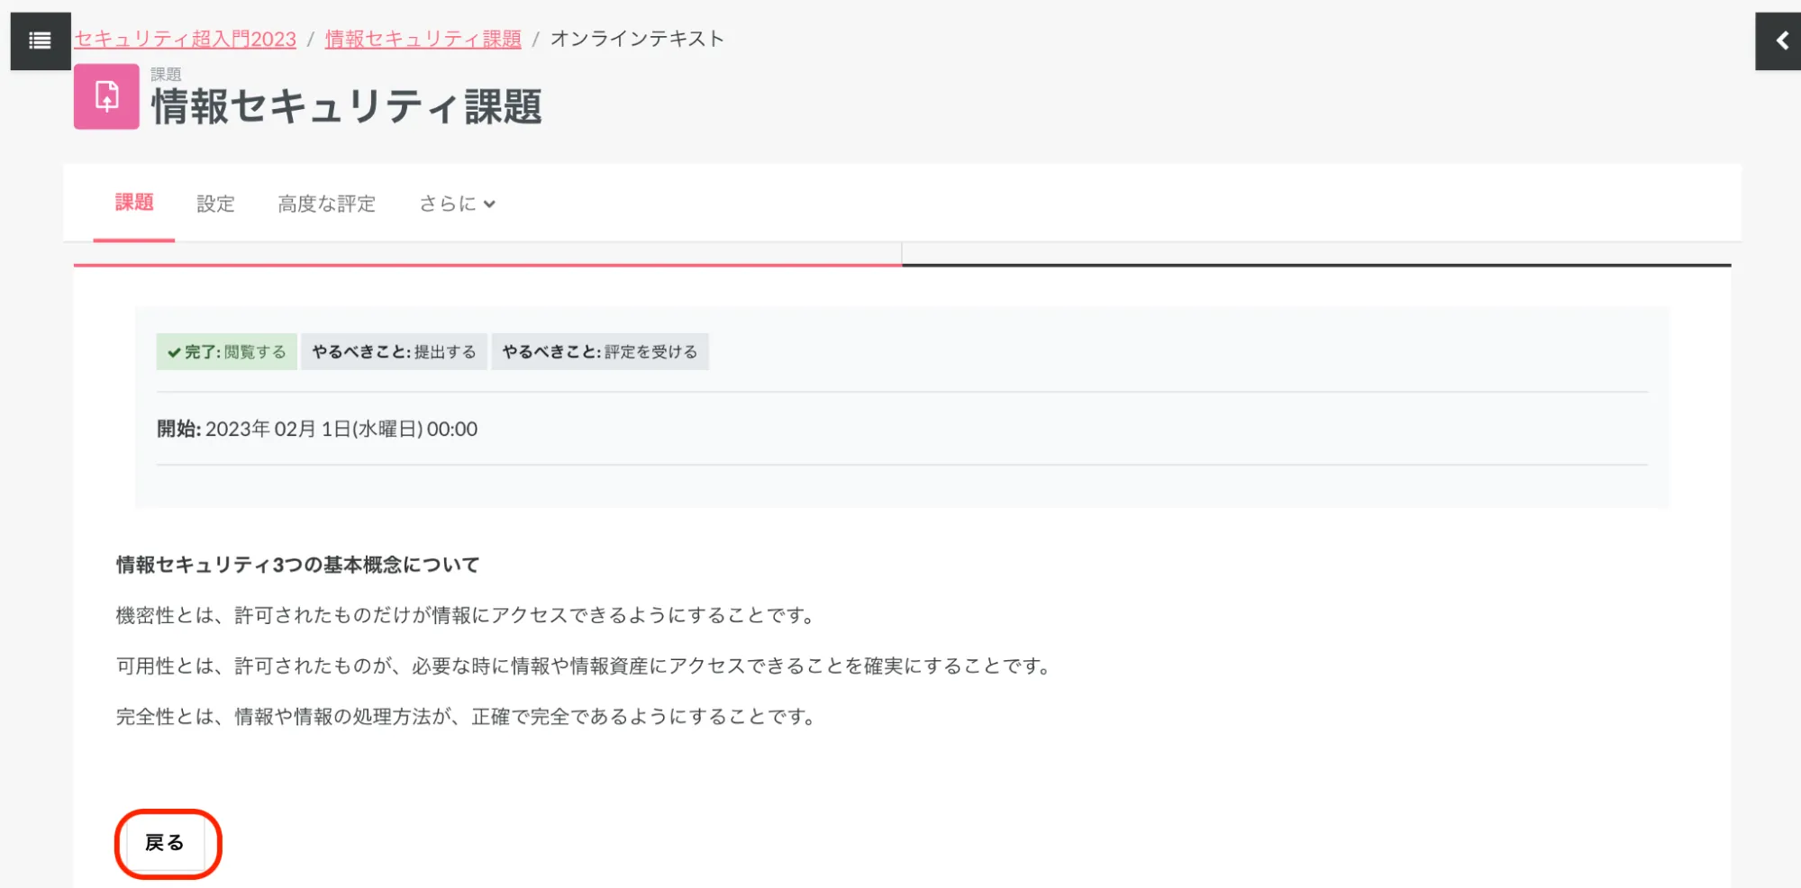The width and height of the screenshot is (1801, 888).
Task: Click the black section of progress bar
Action: (1315, 265)
